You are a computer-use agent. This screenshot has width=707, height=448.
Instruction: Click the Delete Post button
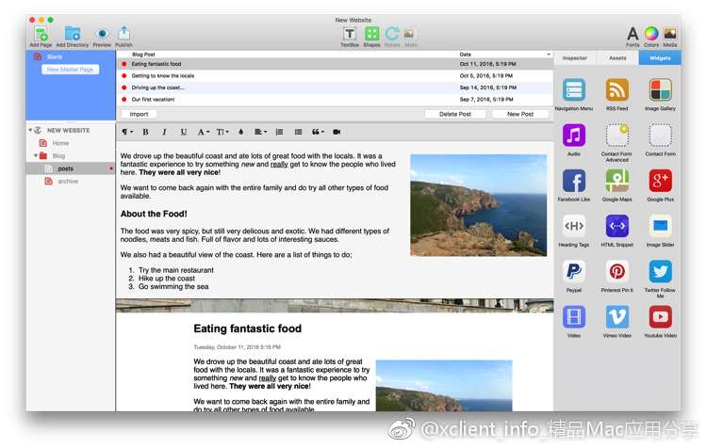[454, 114]
